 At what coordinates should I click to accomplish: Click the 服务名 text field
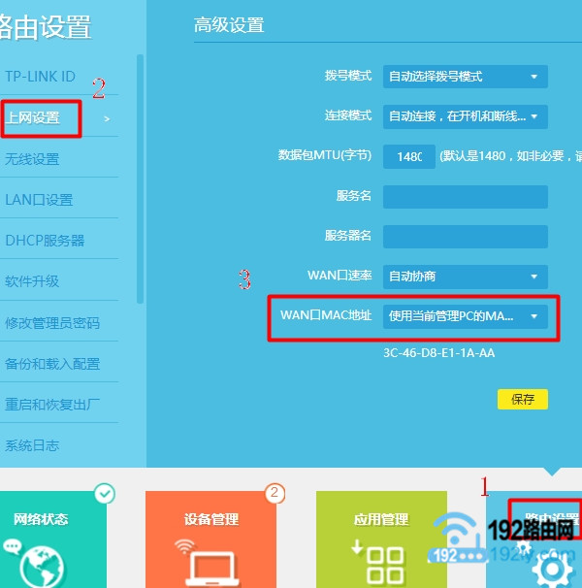click(465, 197)
